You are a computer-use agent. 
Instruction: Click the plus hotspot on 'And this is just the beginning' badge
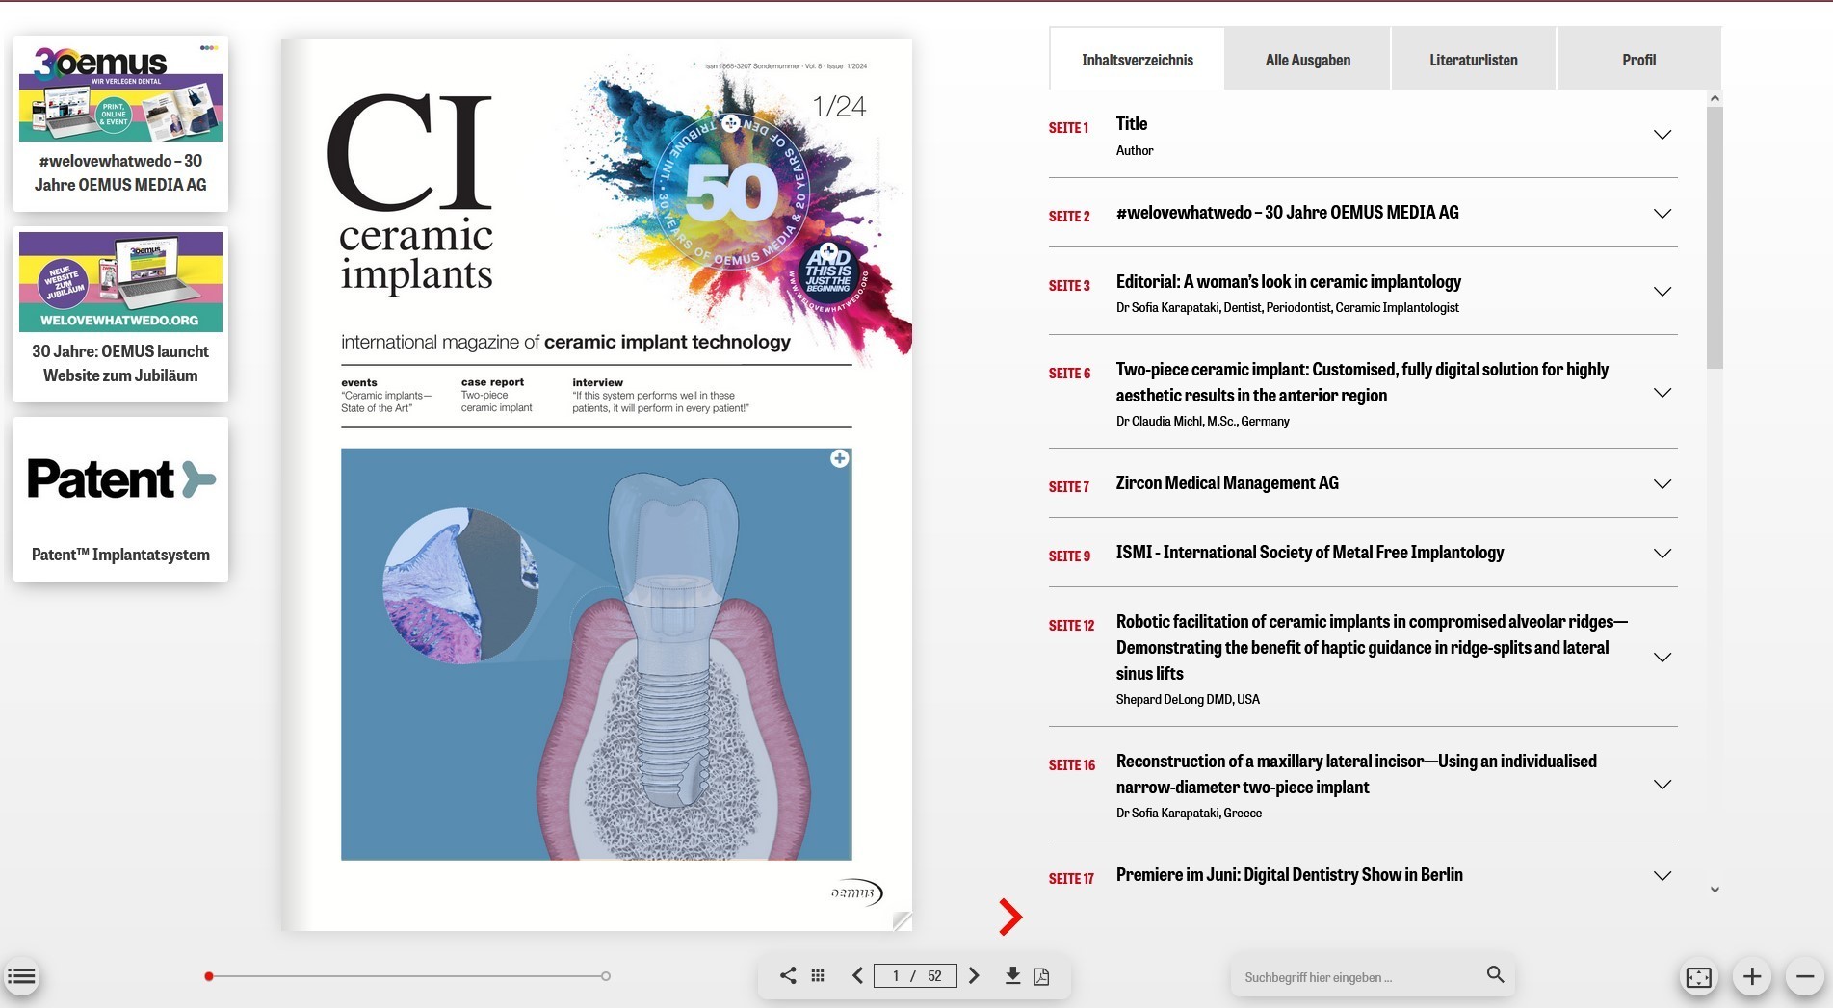(828, 252)
